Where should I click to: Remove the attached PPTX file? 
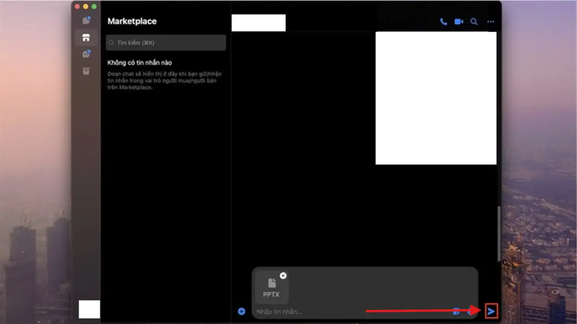pos(283,275)
